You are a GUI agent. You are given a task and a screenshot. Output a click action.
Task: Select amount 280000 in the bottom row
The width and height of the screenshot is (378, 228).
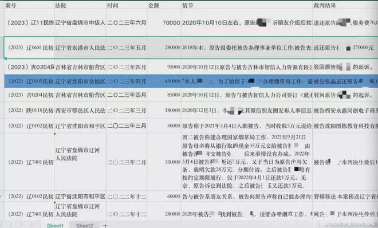[164, 211]
